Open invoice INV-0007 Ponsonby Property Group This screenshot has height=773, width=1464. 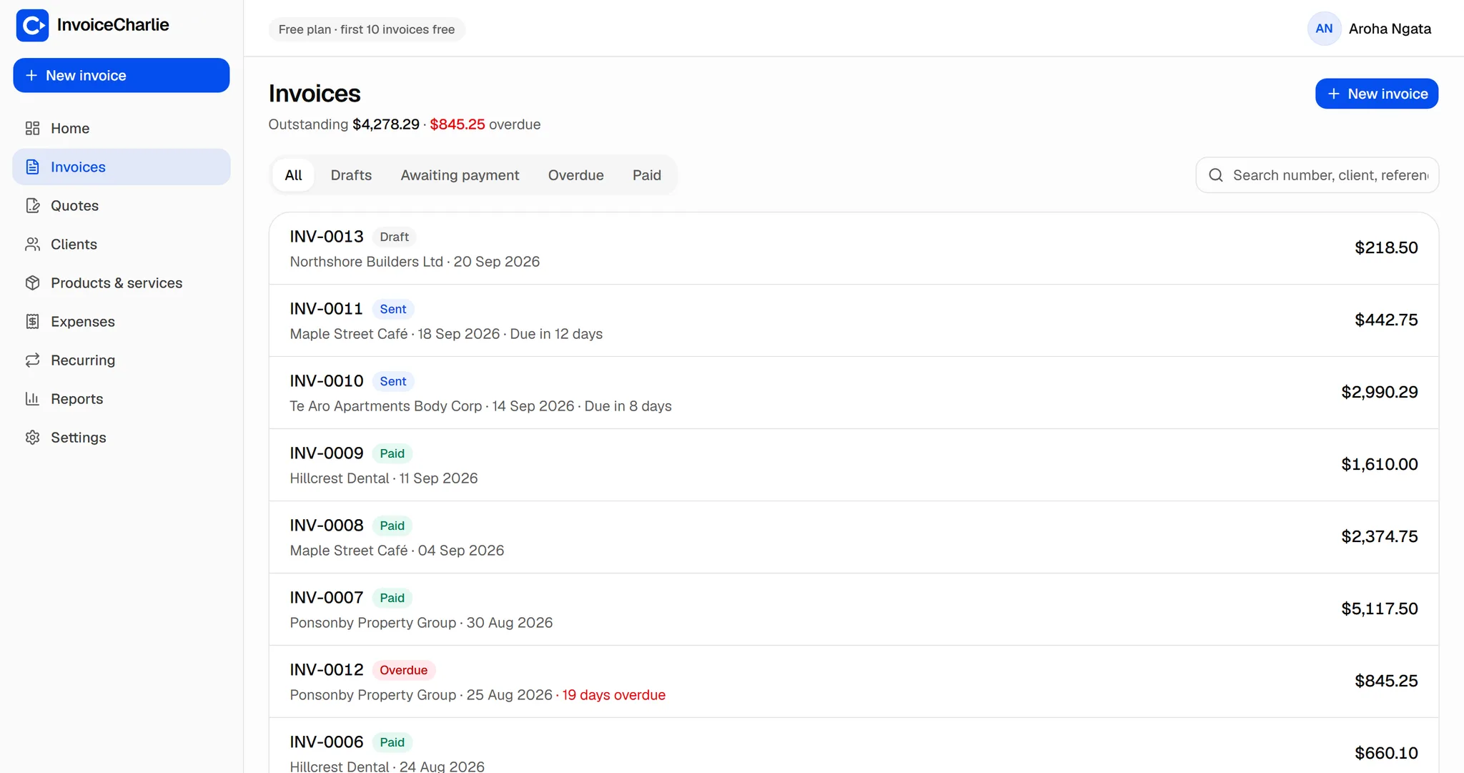click(x=854, y=609)
